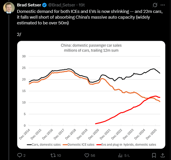Image resolution: width=171 pixels, height=160 pixels.
Task: Click the reply speech-bubble icon
Action: pyautogui.click(x=19, y=155)
